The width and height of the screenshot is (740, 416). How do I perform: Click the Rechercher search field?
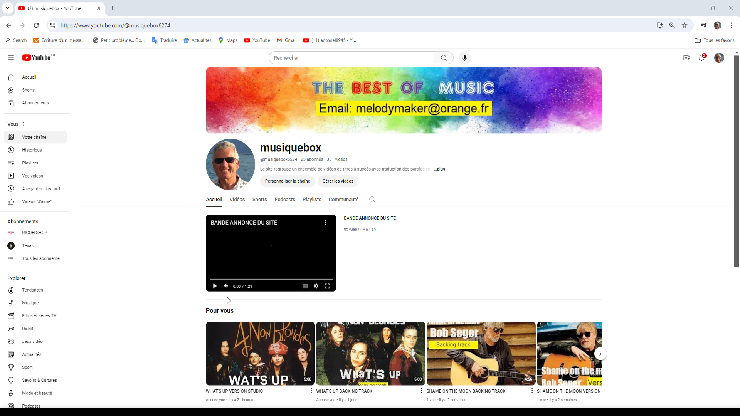coord(351,58)
